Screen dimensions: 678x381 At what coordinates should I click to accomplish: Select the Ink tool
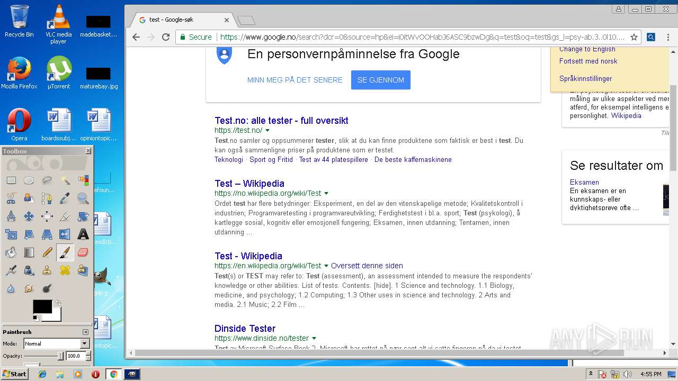click(x=29, y=270)
